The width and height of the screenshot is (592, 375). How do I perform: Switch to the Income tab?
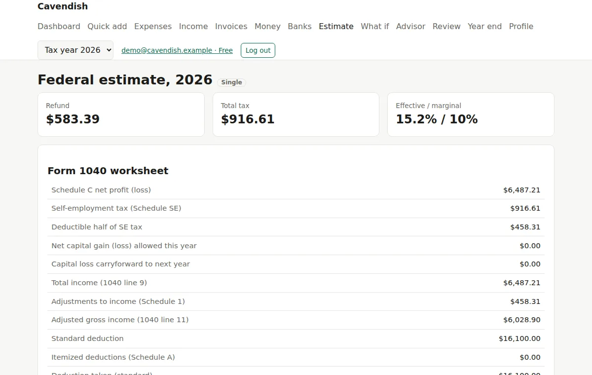pyautogui.click(x=193, y=26)
